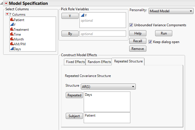Click the Days column continuous icon
Image resolution: width=195 pixels, height=130 pixels.
coord(12,49)
